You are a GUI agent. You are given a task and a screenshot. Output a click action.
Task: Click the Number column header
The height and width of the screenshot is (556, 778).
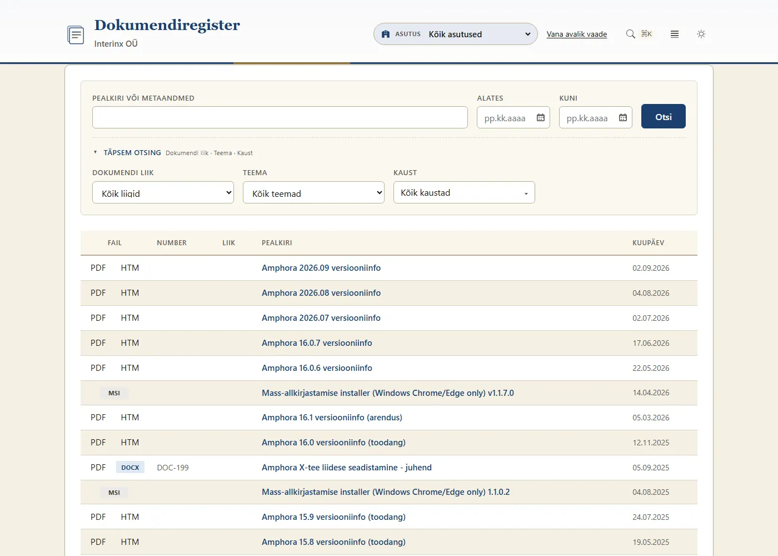pos(172,243)
